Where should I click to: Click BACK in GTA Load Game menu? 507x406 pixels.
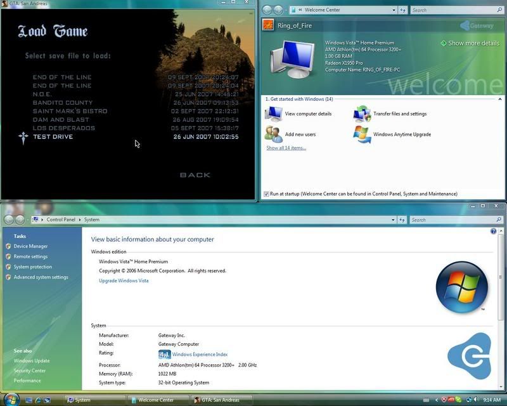click(195, 175)
